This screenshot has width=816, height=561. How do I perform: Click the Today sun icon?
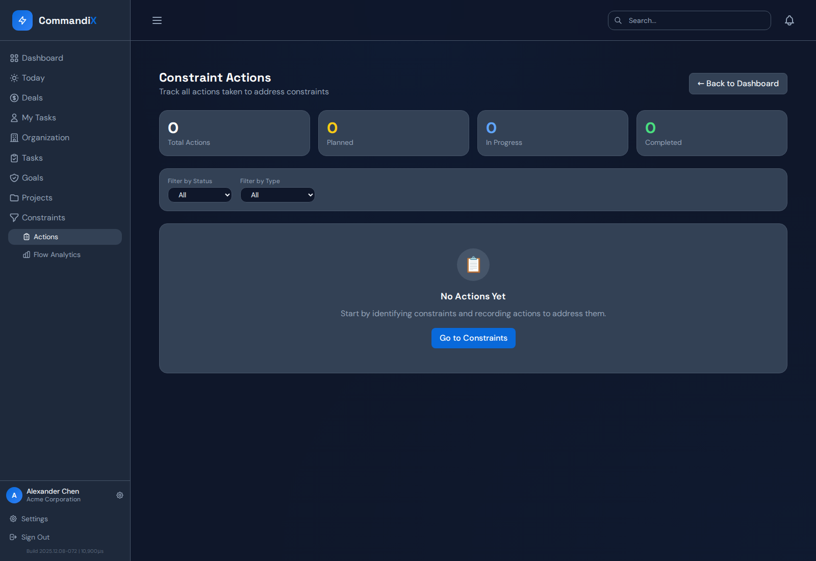click(14, 78)
